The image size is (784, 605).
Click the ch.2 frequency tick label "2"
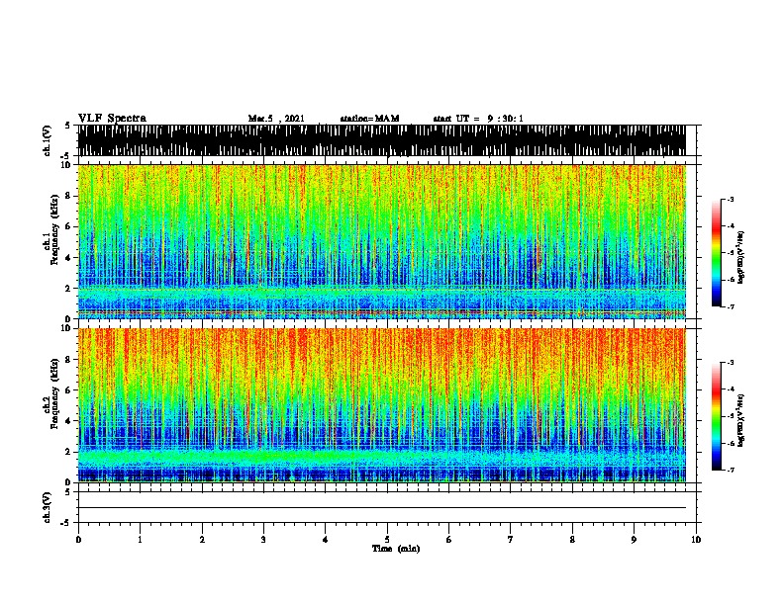pos(69,452)
